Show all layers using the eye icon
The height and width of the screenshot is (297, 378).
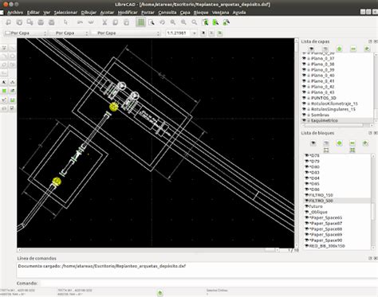click(311, 49)
